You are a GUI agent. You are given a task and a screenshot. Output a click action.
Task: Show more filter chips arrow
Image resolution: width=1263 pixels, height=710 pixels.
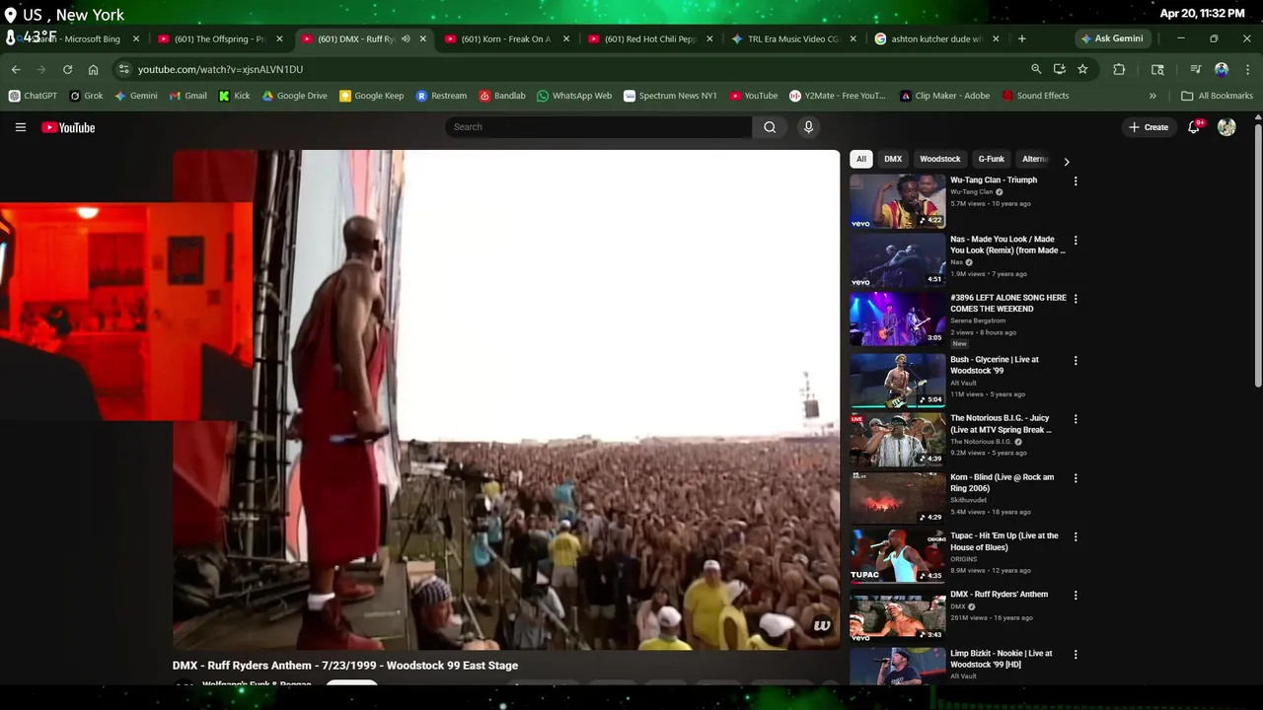coord(1066,161)
